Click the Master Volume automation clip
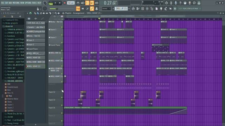This screenshot has width=225, height=126. point(126,111)
